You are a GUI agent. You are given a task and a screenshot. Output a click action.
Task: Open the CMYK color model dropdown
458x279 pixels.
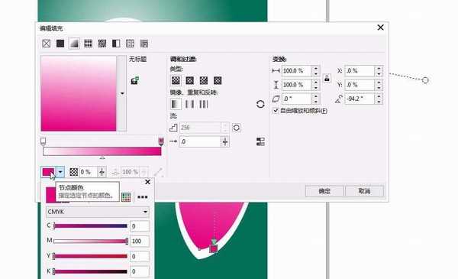98,212
